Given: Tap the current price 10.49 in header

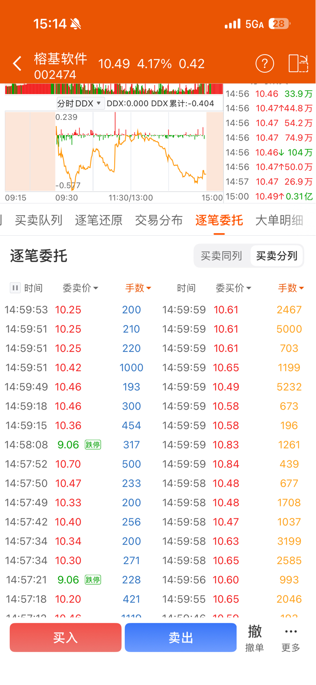Looking at the screenshot, I should (x=114, y=64).
